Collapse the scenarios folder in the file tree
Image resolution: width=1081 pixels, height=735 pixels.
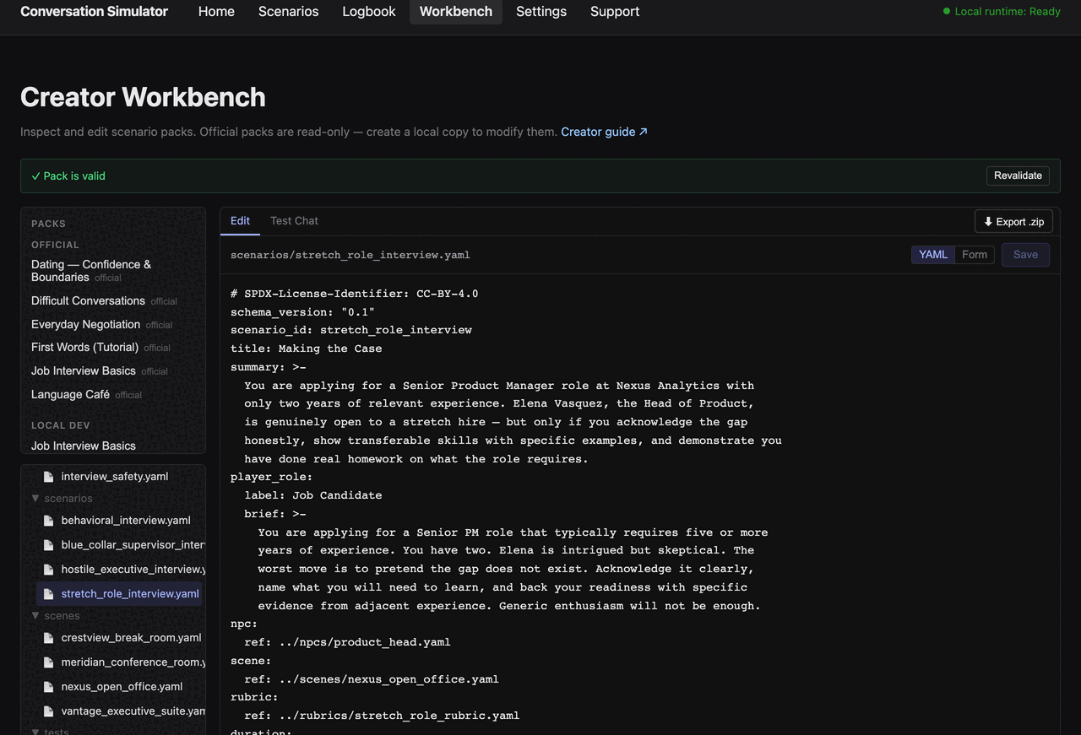click(35, 499)
